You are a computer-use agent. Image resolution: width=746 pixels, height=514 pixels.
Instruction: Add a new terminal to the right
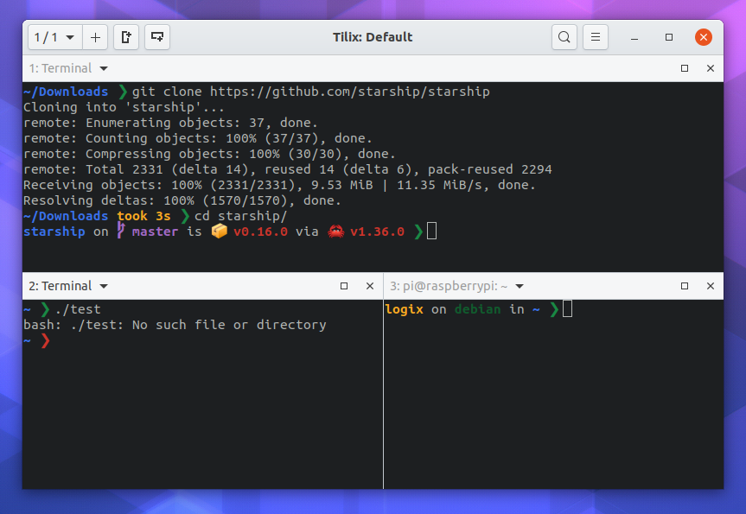[127, 37]
